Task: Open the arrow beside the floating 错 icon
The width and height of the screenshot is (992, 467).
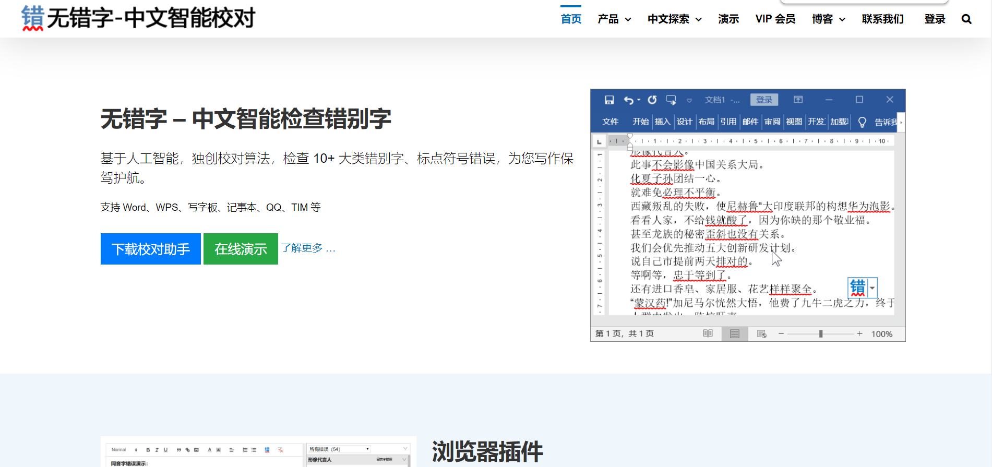Action: (x=873, y=288)
